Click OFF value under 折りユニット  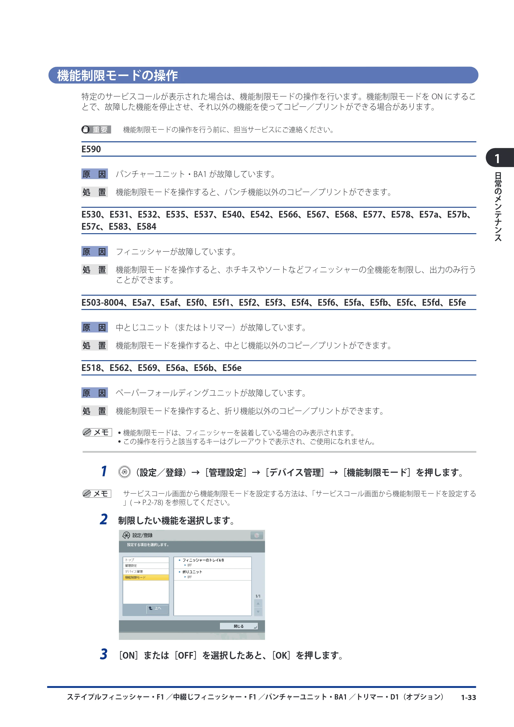tap(189, 577)
